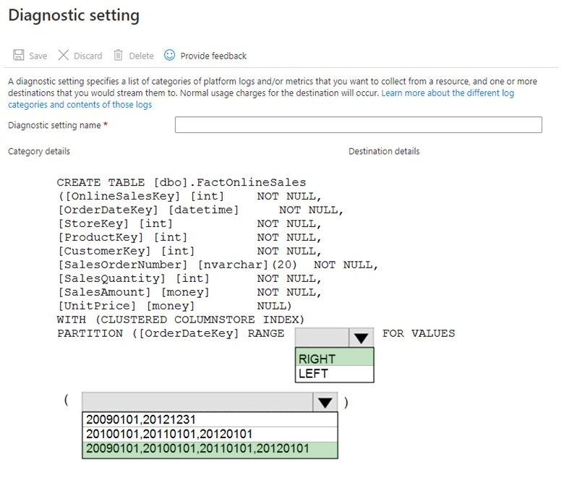Focus the Diagnostic setting name field
This screenshot has width=569, height=480.
359,125
